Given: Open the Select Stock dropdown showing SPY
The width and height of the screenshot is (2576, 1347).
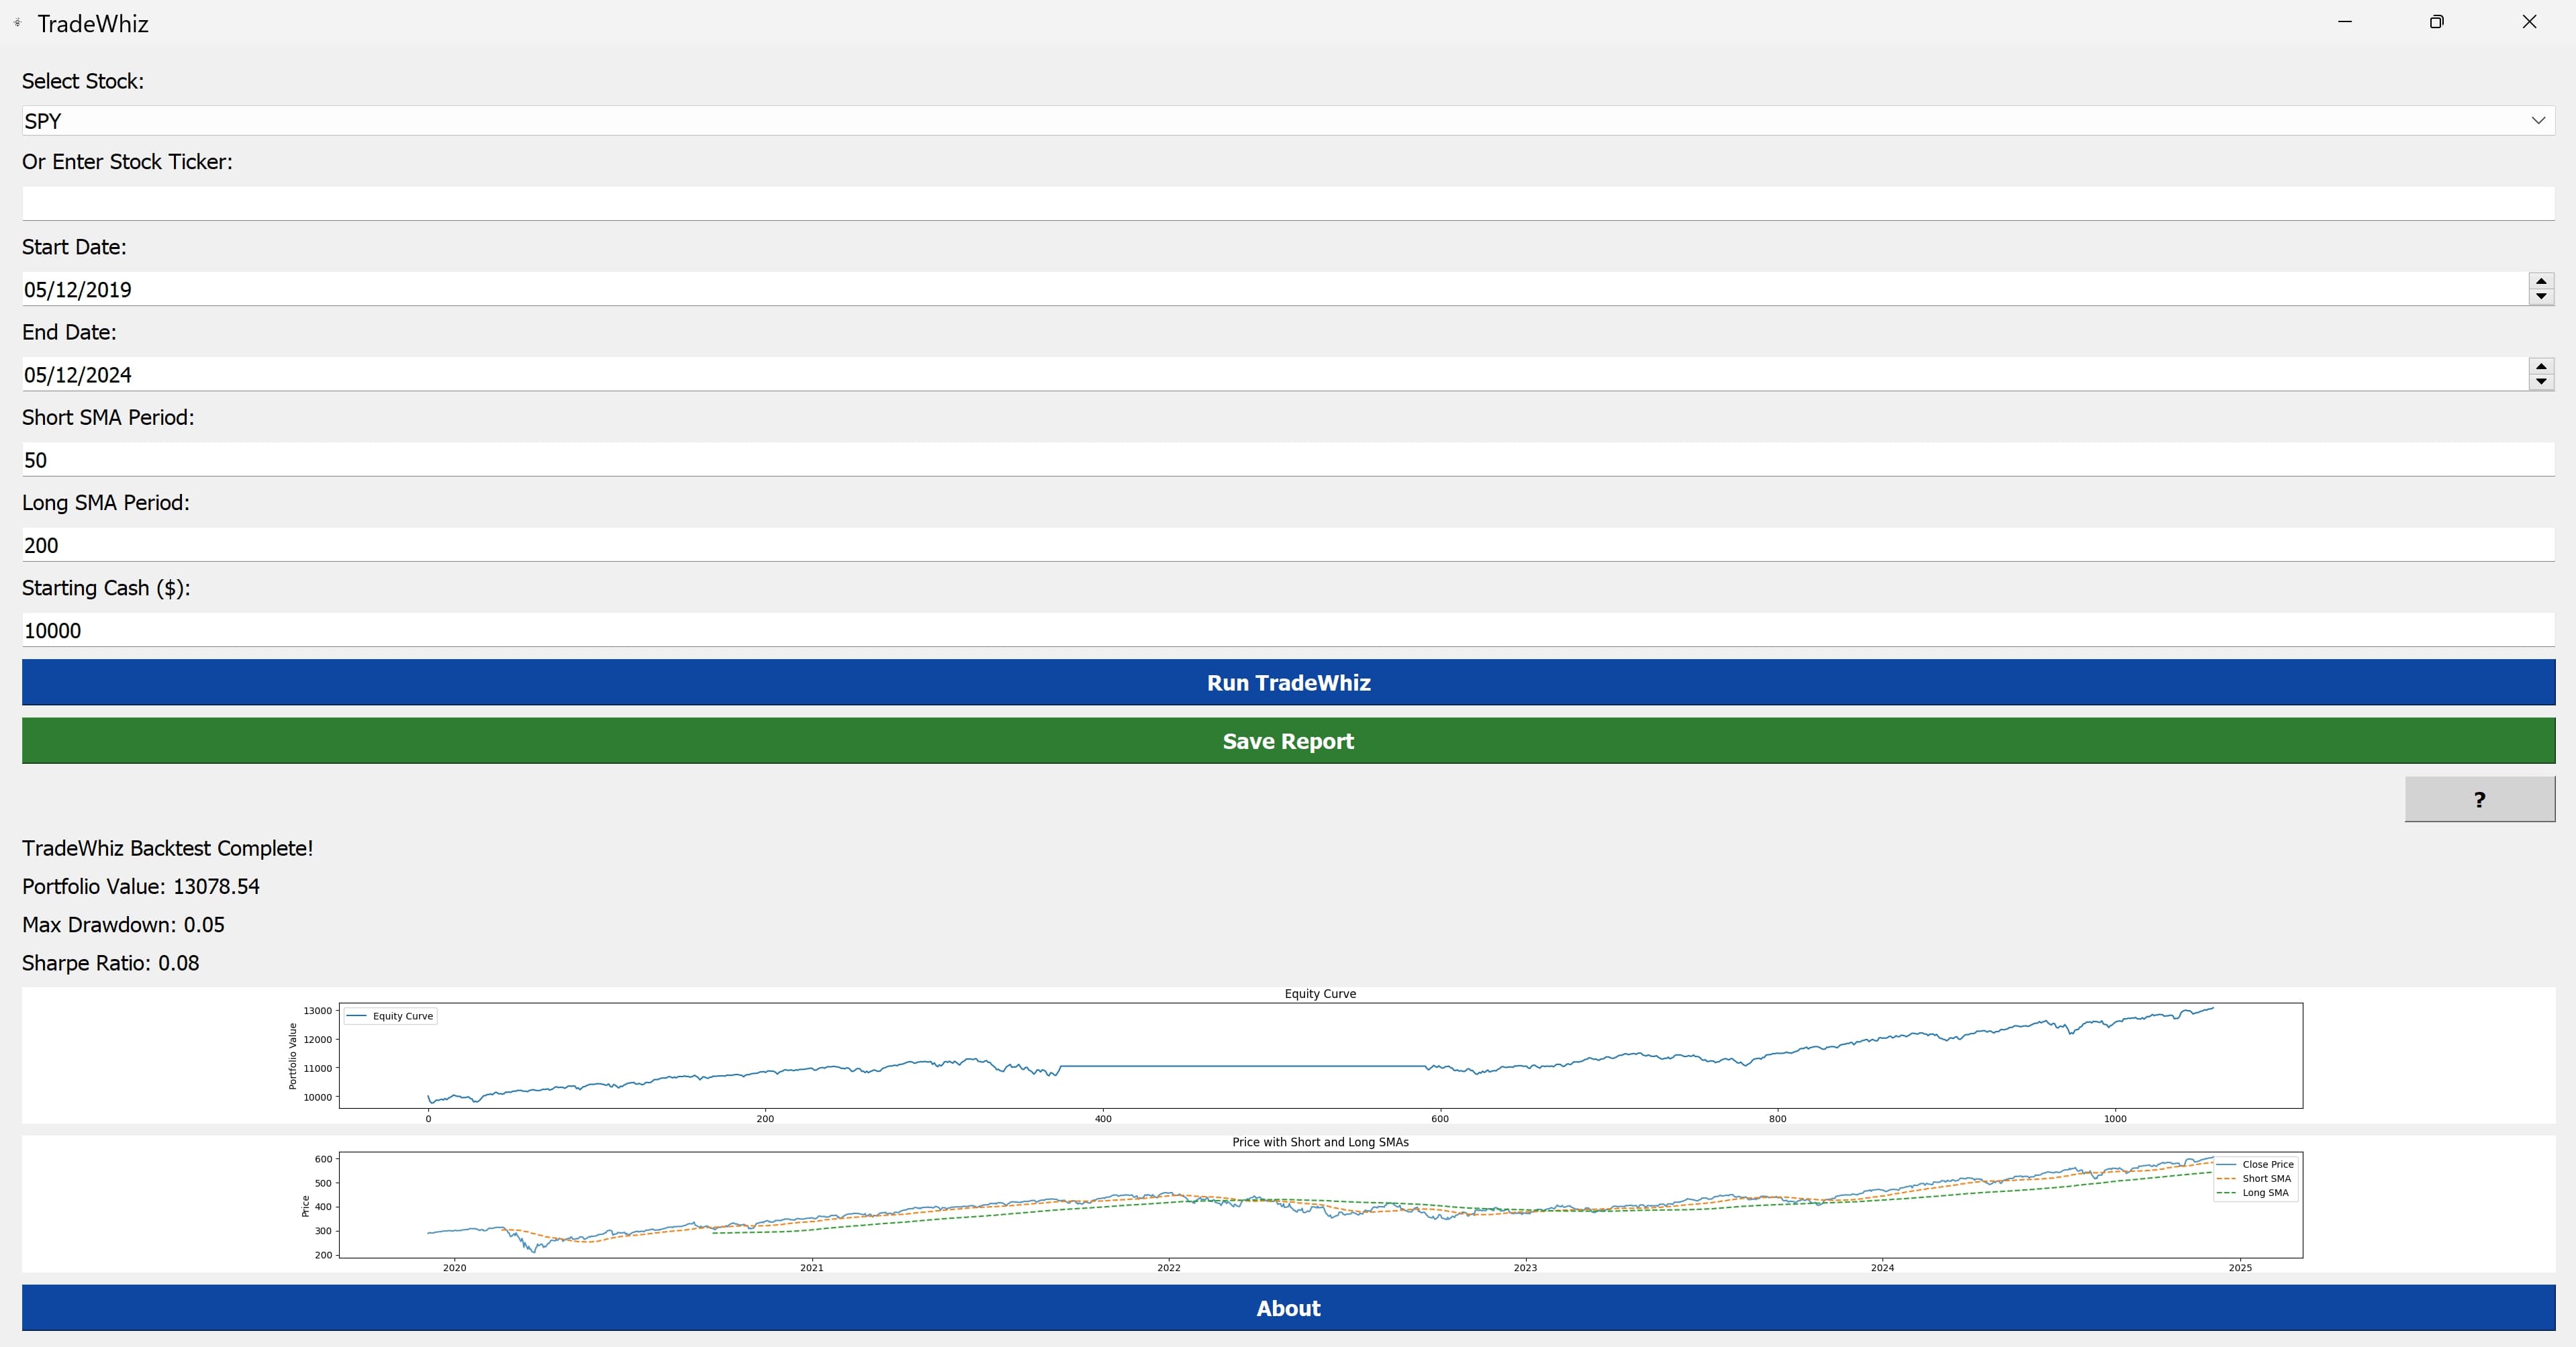Looking at the screenshot, I should [1288, 120].
